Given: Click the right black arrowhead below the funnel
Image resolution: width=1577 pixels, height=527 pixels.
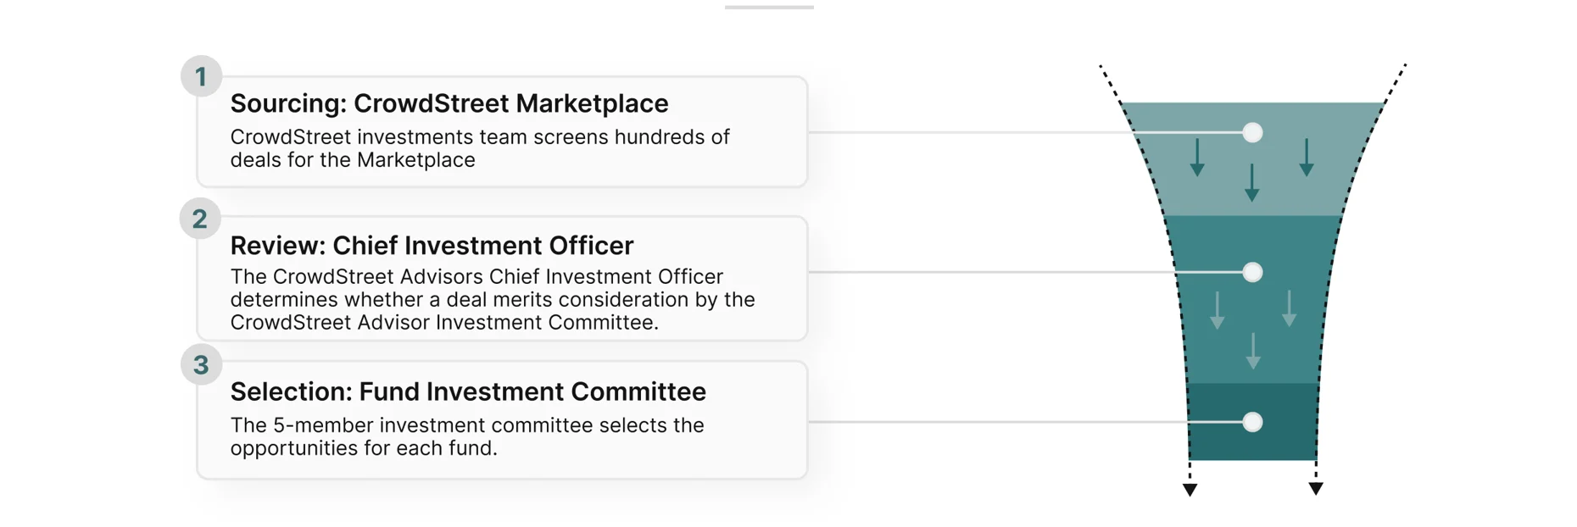Looking at the screenshot, I should [1316, 489].
